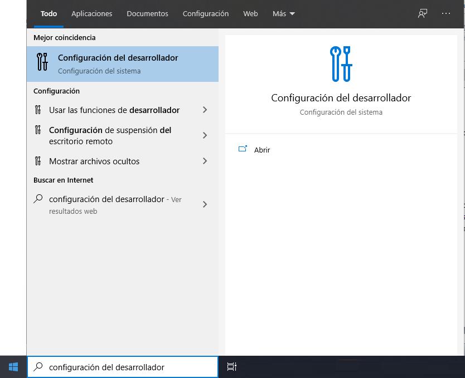465x378 pixels.
Task: Click the Windows Start button
Action: [x=13, y=367]
